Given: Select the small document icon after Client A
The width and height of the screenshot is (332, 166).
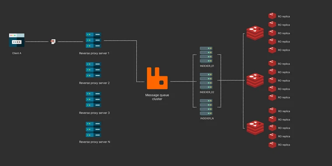Looking at the screenshot, I should pyautogui.click(x=53, y=41).
